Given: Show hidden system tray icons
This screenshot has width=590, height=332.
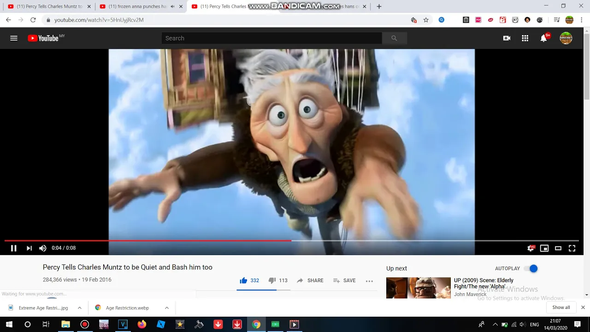Looking at the screenshot, I should click(495, 325).
